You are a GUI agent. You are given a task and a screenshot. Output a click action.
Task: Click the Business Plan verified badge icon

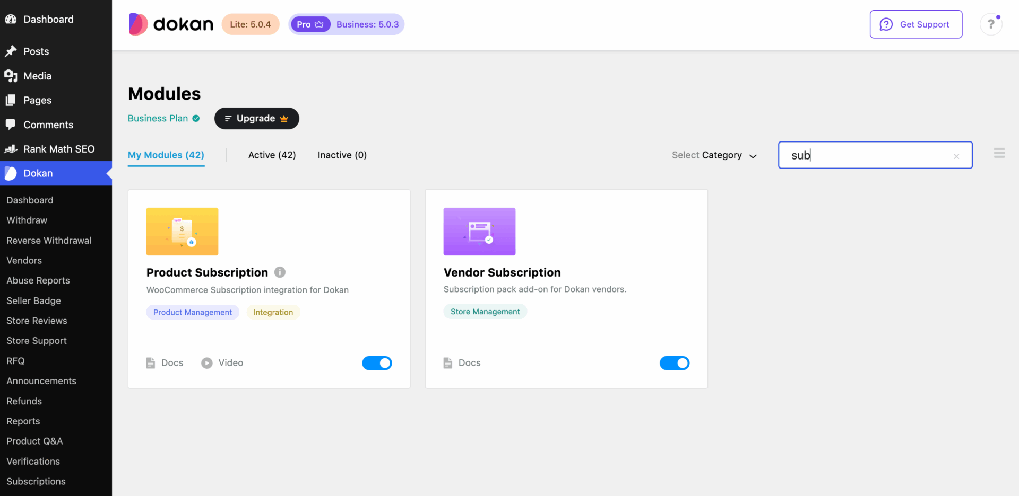[x=196, y=118]
